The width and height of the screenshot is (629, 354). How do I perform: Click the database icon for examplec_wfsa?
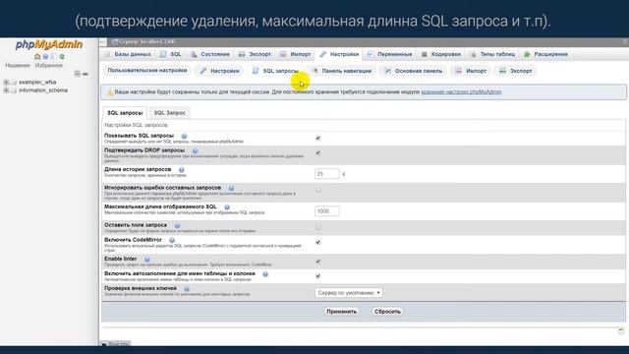14,83
